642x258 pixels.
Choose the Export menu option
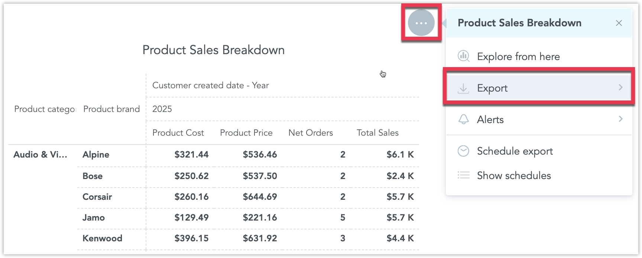[492, 88]
